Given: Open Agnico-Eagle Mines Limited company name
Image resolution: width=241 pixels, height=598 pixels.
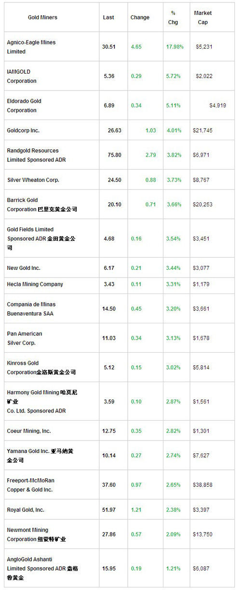Looking at the screenshot, I should pyautogui.click(x=31, y=47).
